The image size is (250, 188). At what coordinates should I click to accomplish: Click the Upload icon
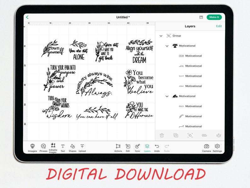coord(82,148)
